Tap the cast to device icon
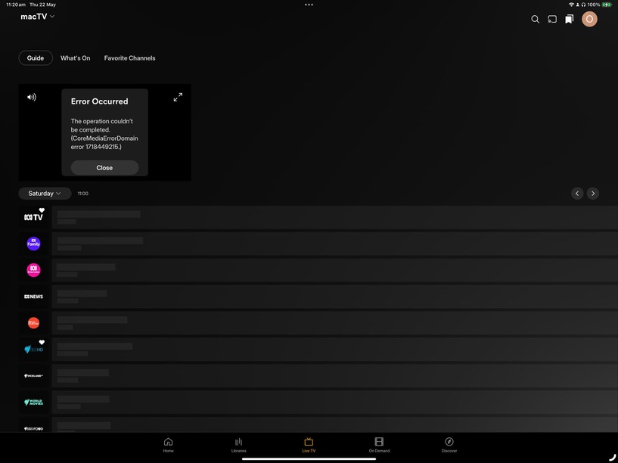This screenshot has width=618, height=463. [x=552, y=19]
